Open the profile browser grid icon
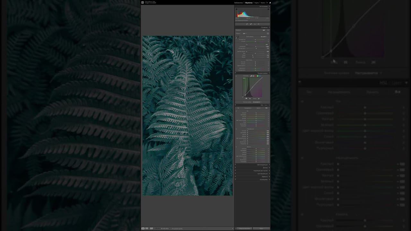Screen dimensions: 411x231 (268, 33)
